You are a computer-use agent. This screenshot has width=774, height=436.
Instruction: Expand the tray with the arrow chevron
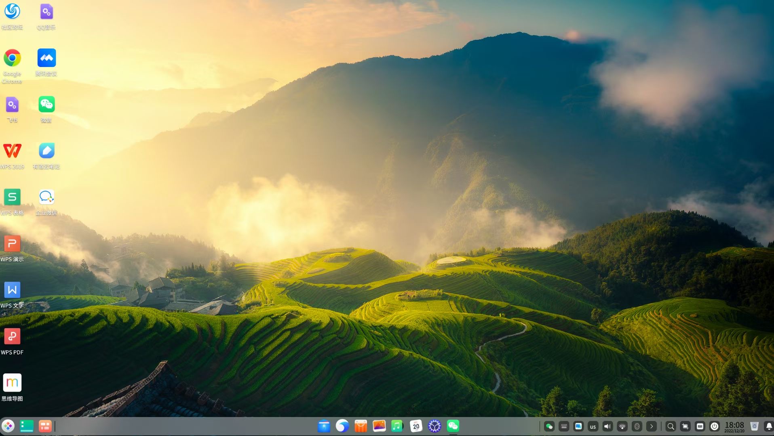click(x=651, y=426)
